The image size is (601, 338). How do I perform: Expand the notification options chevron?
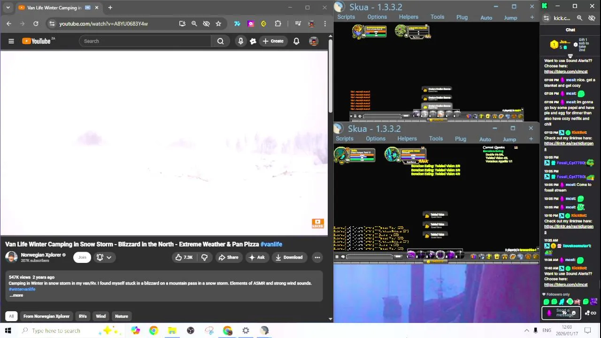coord(109,257)
